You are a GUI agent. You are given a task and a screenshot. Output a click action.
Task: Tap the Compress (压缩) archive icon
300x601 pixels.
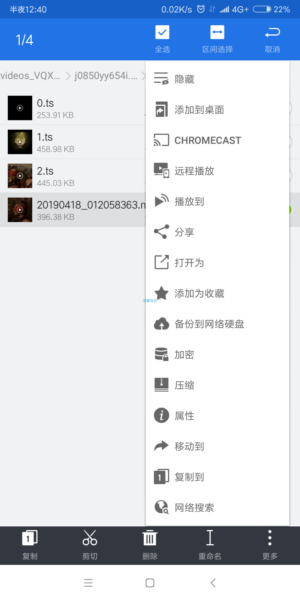click(x=161, y=385)
